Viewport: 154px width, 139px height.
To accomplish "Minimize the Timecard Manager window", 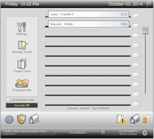I will click(149, 4).
